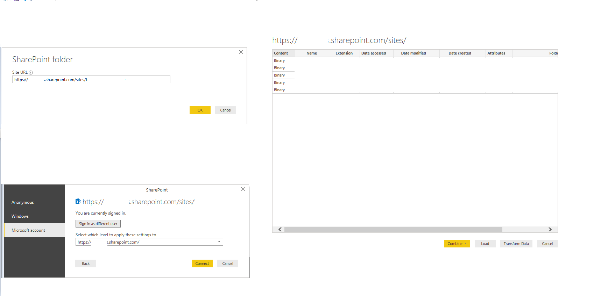The image size is (608, 296).
Task: Select the Windows authentication tab
Action: [x=35, y=216]
